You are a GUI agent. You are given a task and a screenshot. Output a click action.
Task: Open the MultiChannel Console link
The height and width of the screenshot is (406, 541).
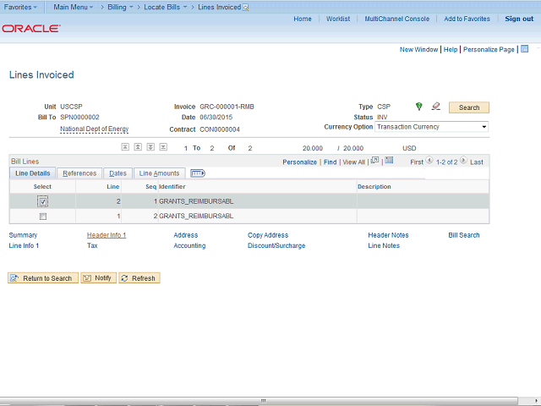pyautogui.click(x=397, y=19)
